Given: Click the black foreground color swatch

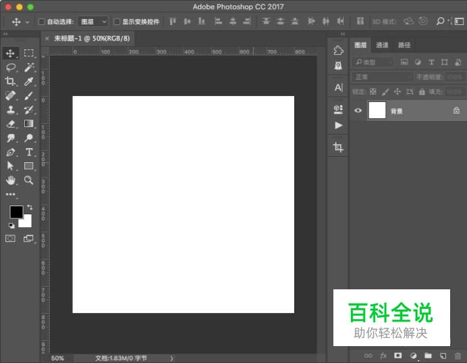Looking at the screenshot, I should pos(16,212).
